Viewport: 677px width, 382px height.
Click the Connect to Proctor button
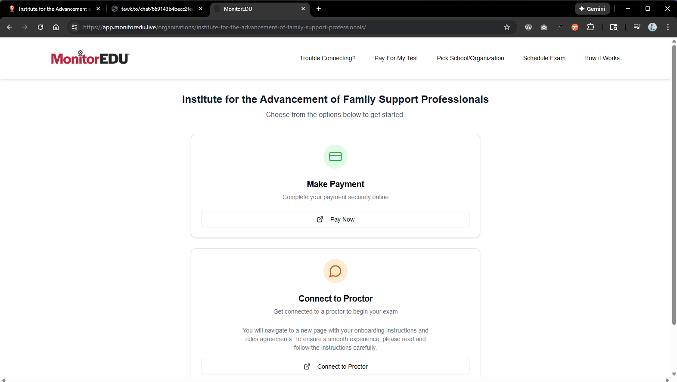[x=335, y=367]
